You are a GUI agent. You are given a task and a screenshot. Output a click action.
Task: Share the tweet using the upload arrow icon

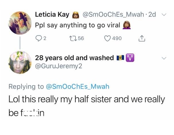click(x=142, y=38)
